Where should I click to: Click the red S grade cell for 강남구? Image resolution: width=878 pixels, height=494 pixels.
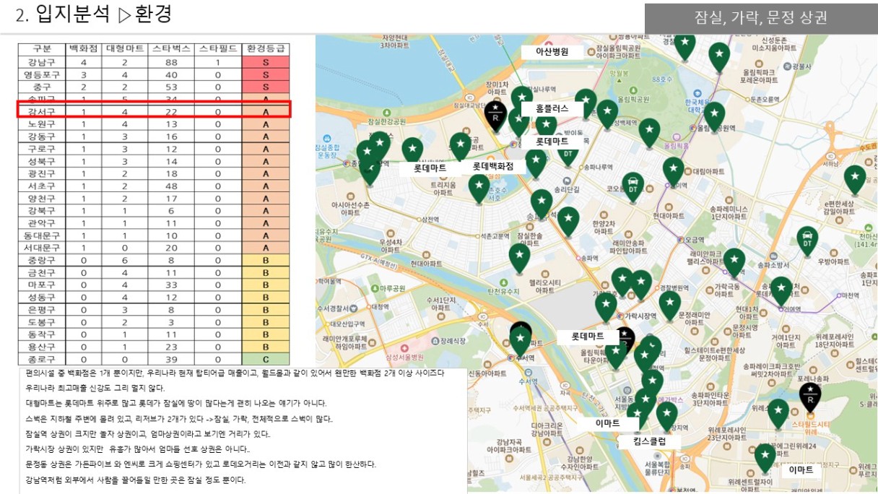point(266,62)
